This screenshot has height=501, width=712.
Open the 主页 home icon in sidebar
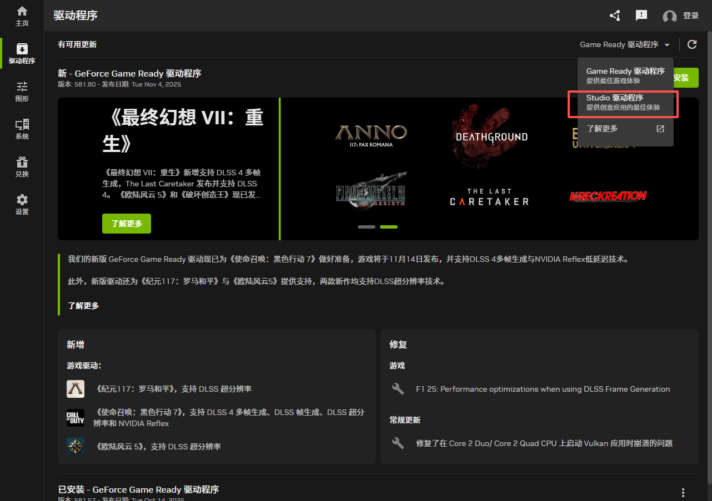point(22,16)
